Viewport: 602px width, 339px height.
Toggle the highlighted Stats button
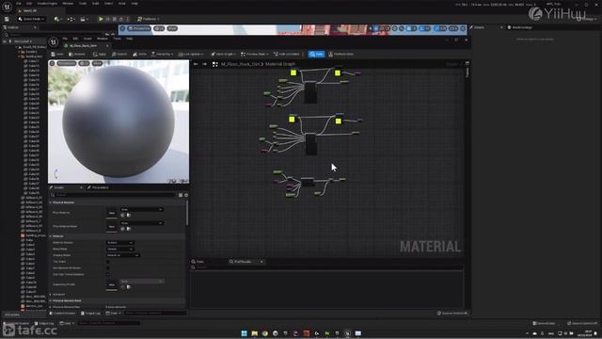pyautogui.click(x=316, y=55)
